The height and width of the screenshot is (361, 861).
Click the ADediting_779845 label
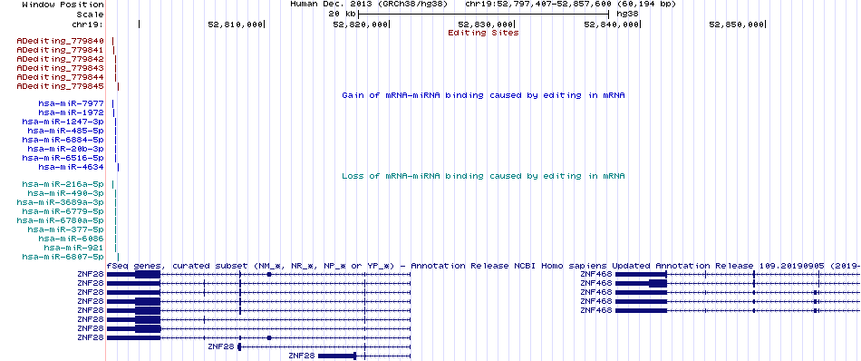click(x=61, y=86)
